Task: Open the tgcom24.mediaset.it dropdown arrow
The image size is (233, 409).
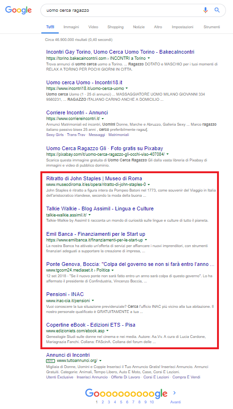Action: (x=112, y=270)
